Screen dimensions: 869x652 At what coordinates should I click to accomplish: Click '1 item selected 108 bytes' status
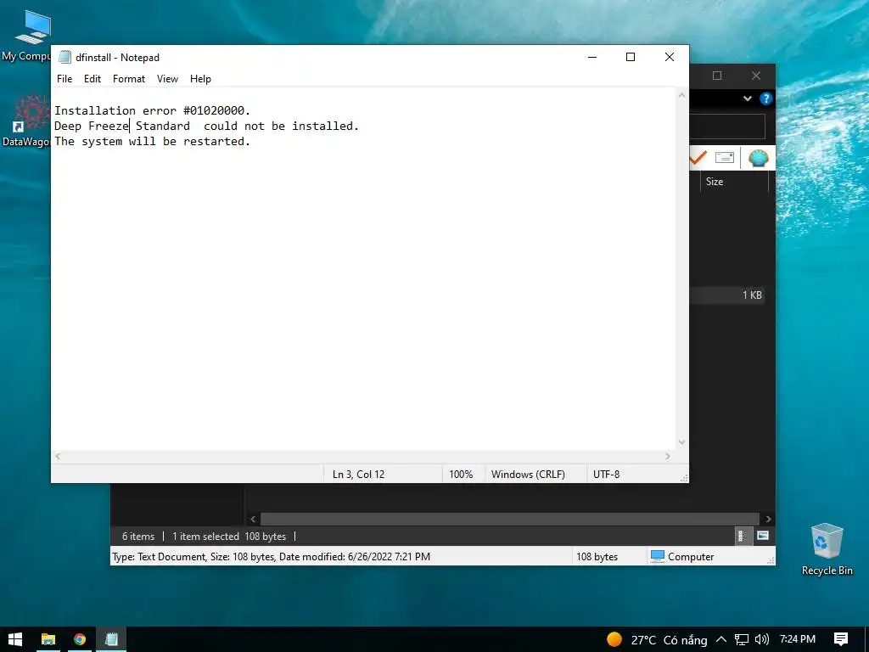click(x=229, y=537)
